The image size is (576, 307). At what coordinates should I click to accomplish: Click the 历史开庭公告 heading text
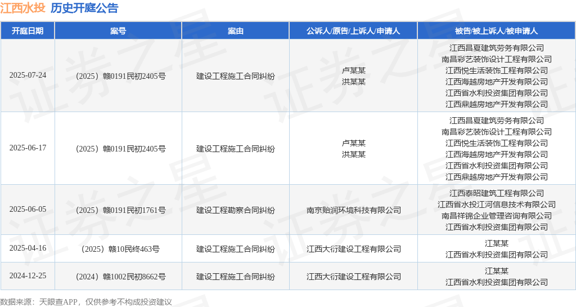(84, 8)
